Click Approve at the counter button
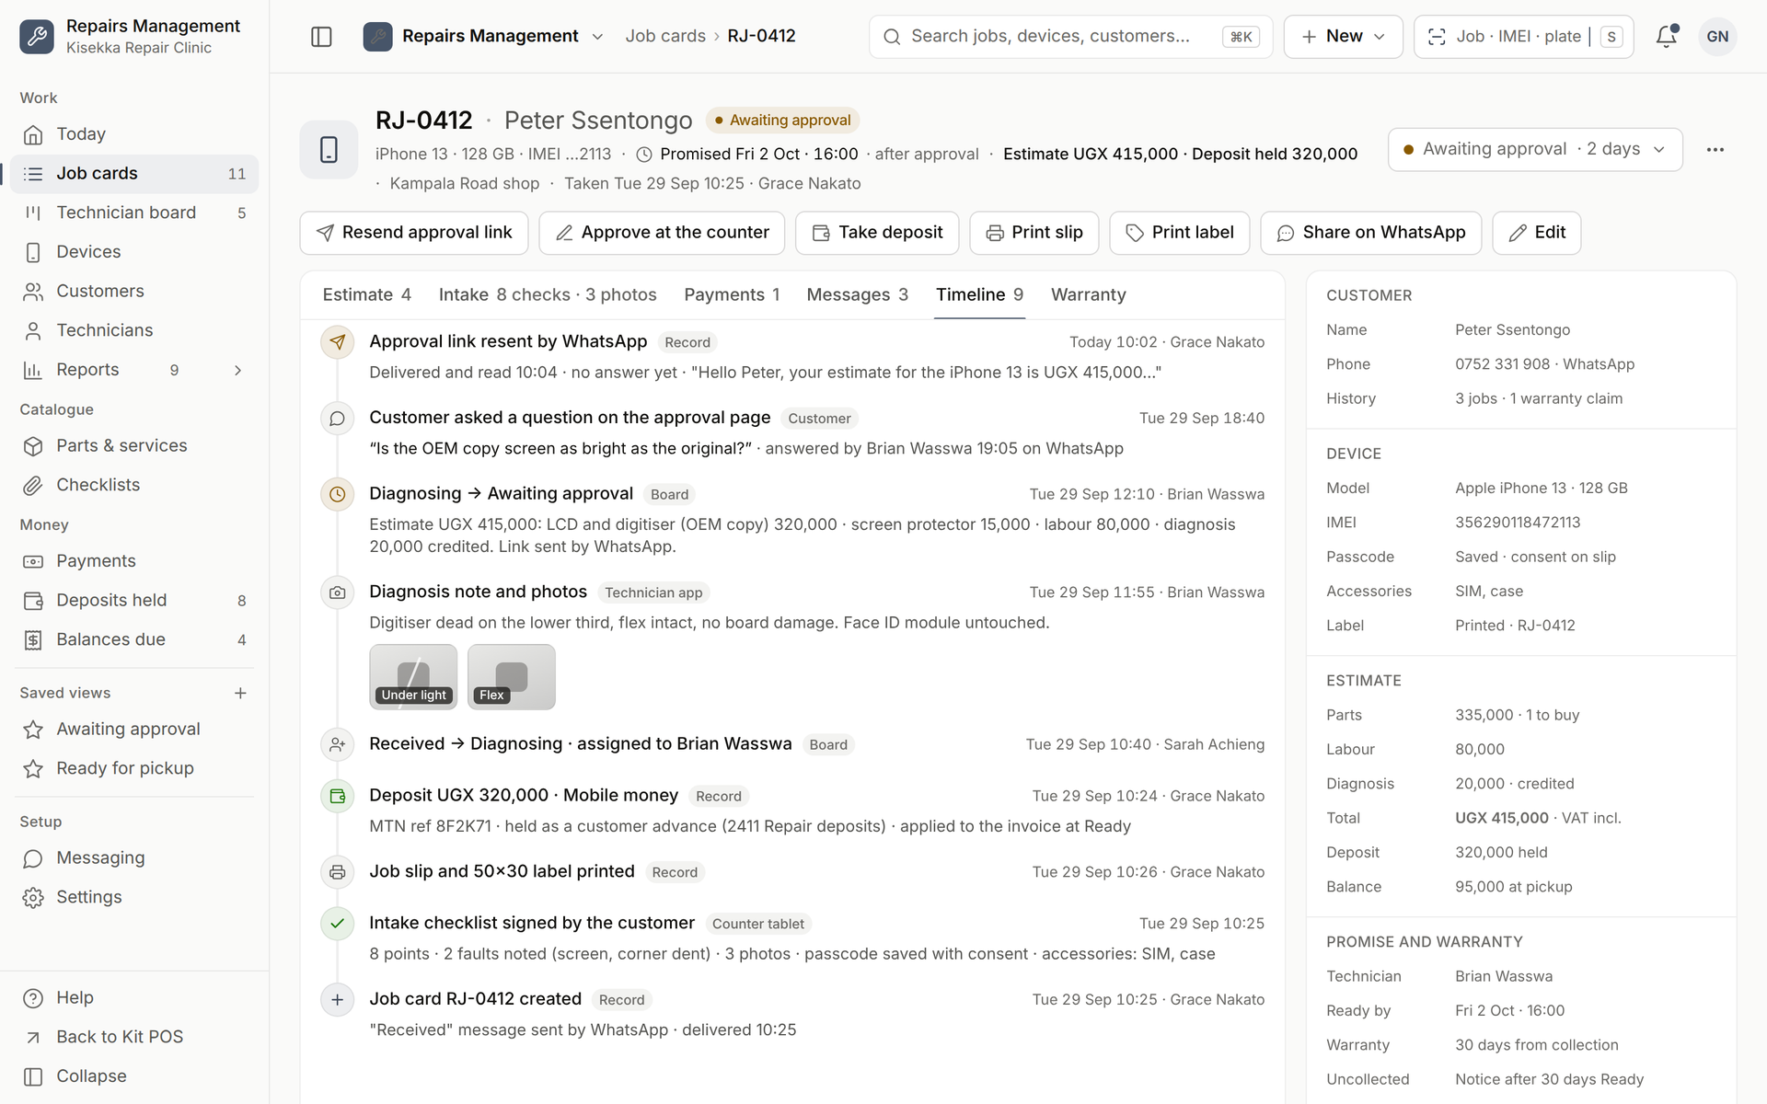Viewport: 1767px width, 1104px height. 662,233
